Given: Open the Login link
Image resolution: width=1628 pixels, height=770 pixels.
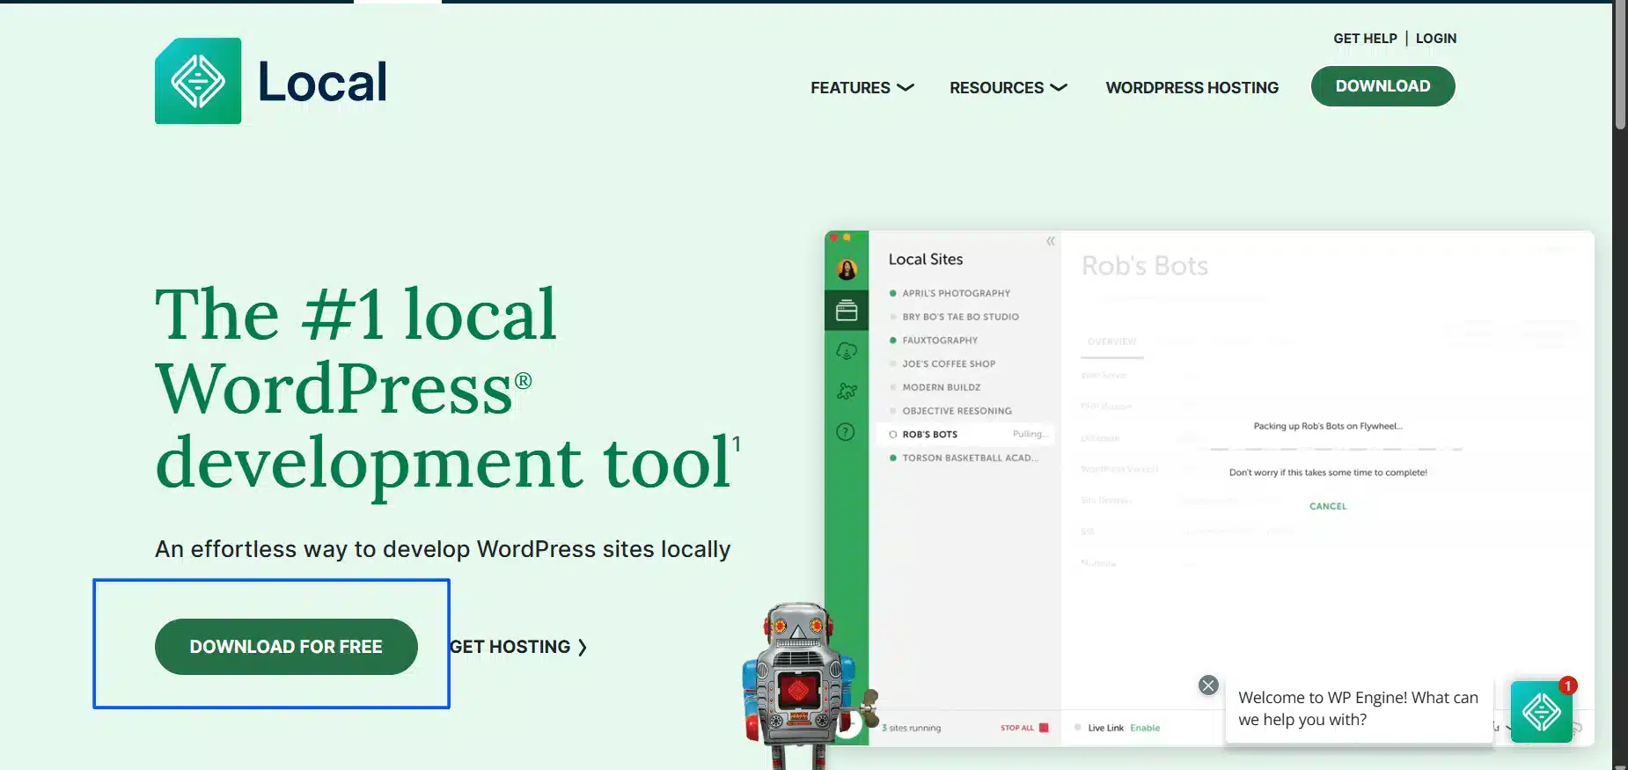Looking at the screenshot, I should pyautogui.click(x=1436, y=39).
